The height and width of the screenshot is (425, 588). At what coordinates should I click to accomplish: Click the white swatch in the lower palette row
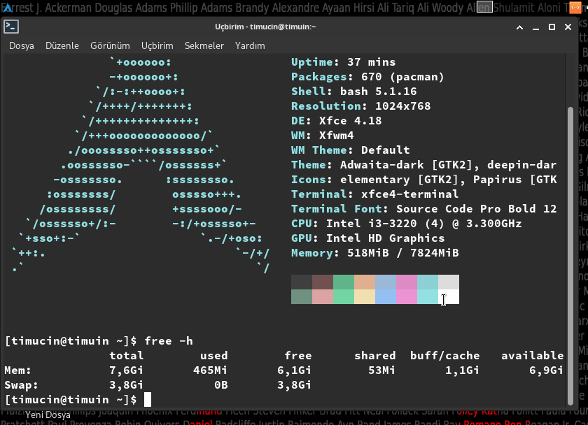coord(449,296)
